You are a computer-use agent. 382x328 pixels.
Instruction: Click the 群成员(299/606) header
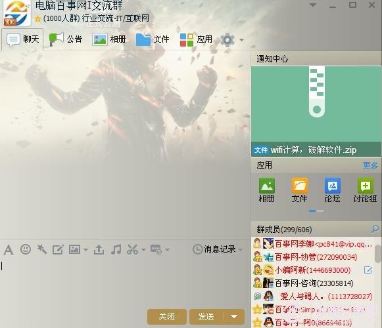[284, 230]
